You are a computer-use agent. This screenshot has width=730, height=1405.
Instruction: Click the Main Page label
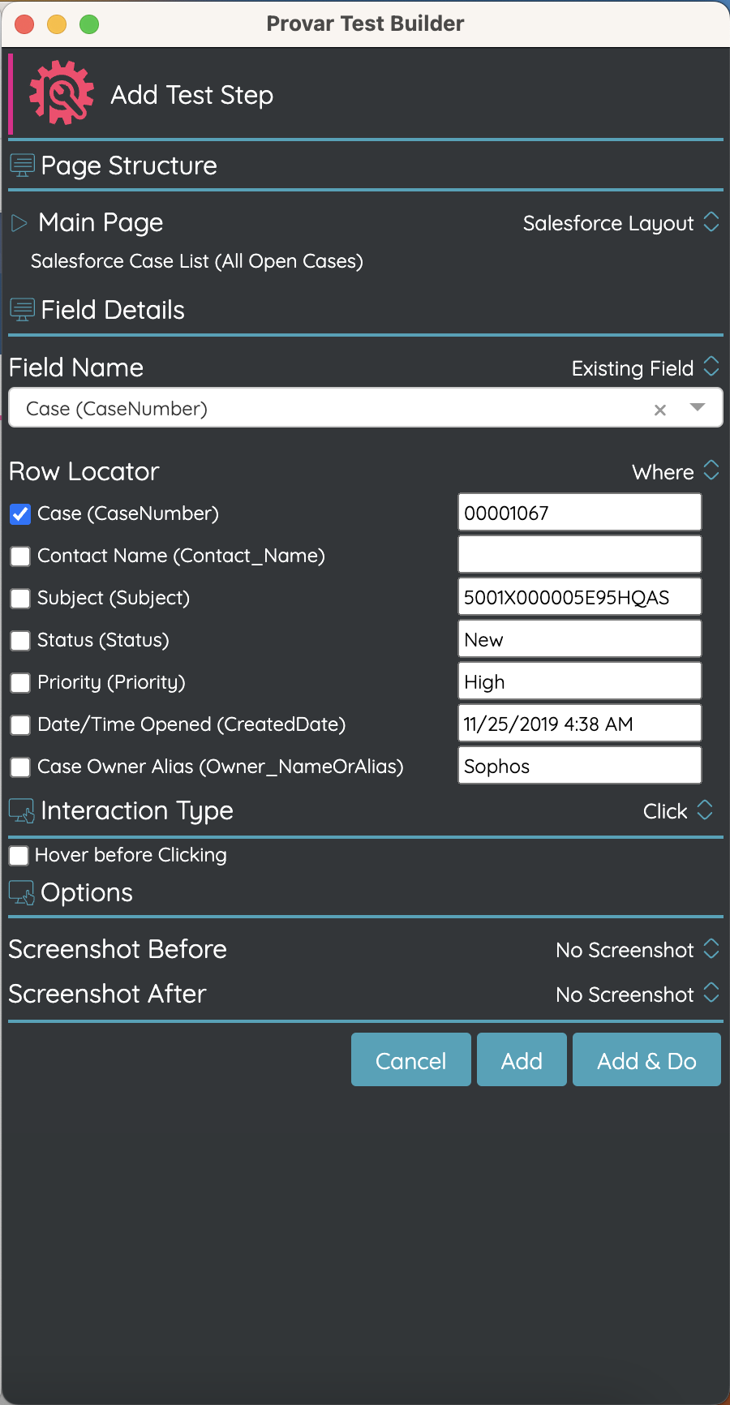tap(101, 222)
